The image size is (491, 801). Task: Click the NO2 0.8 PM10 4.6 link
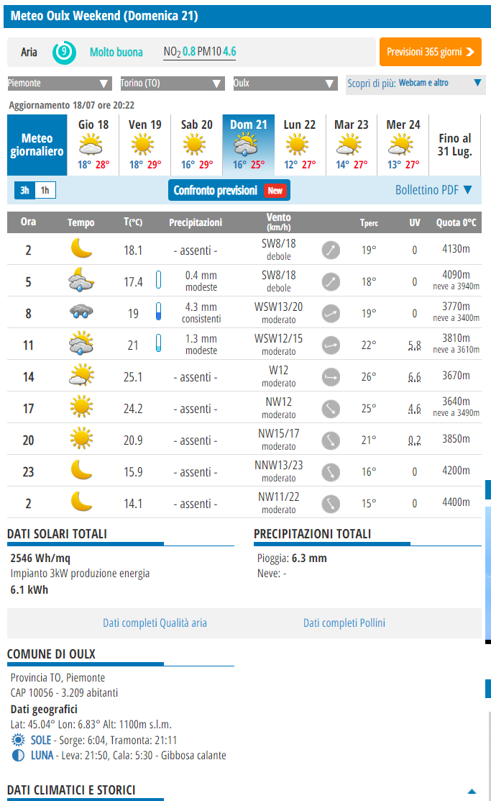(x=200, y=52)
